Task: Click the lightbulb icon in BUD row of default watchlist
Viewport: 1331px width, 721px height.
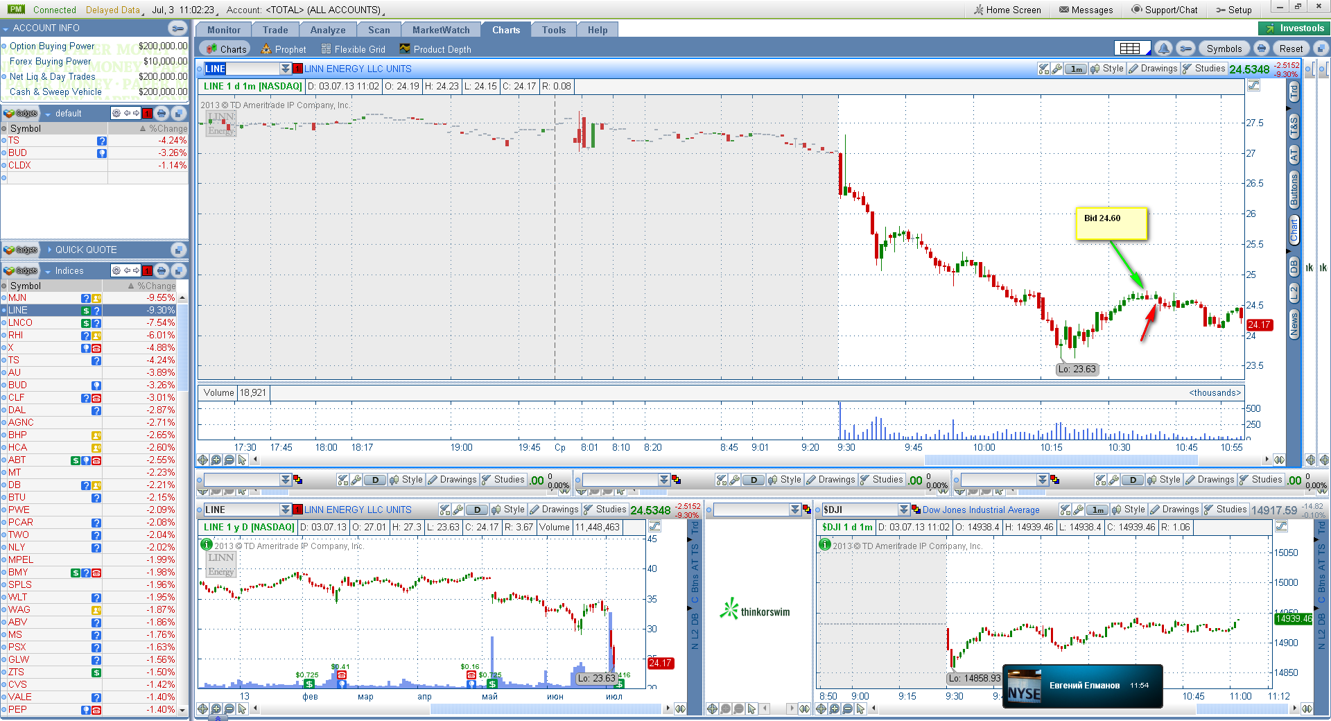Action: click(102, 153)
